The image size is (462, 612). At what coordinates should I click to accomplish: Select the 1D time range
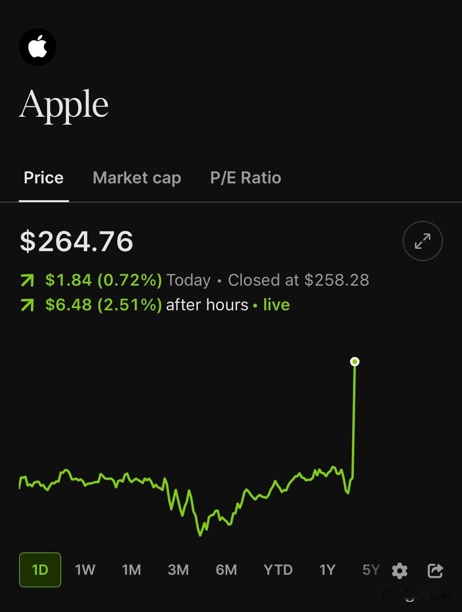[x=40, y=570]
